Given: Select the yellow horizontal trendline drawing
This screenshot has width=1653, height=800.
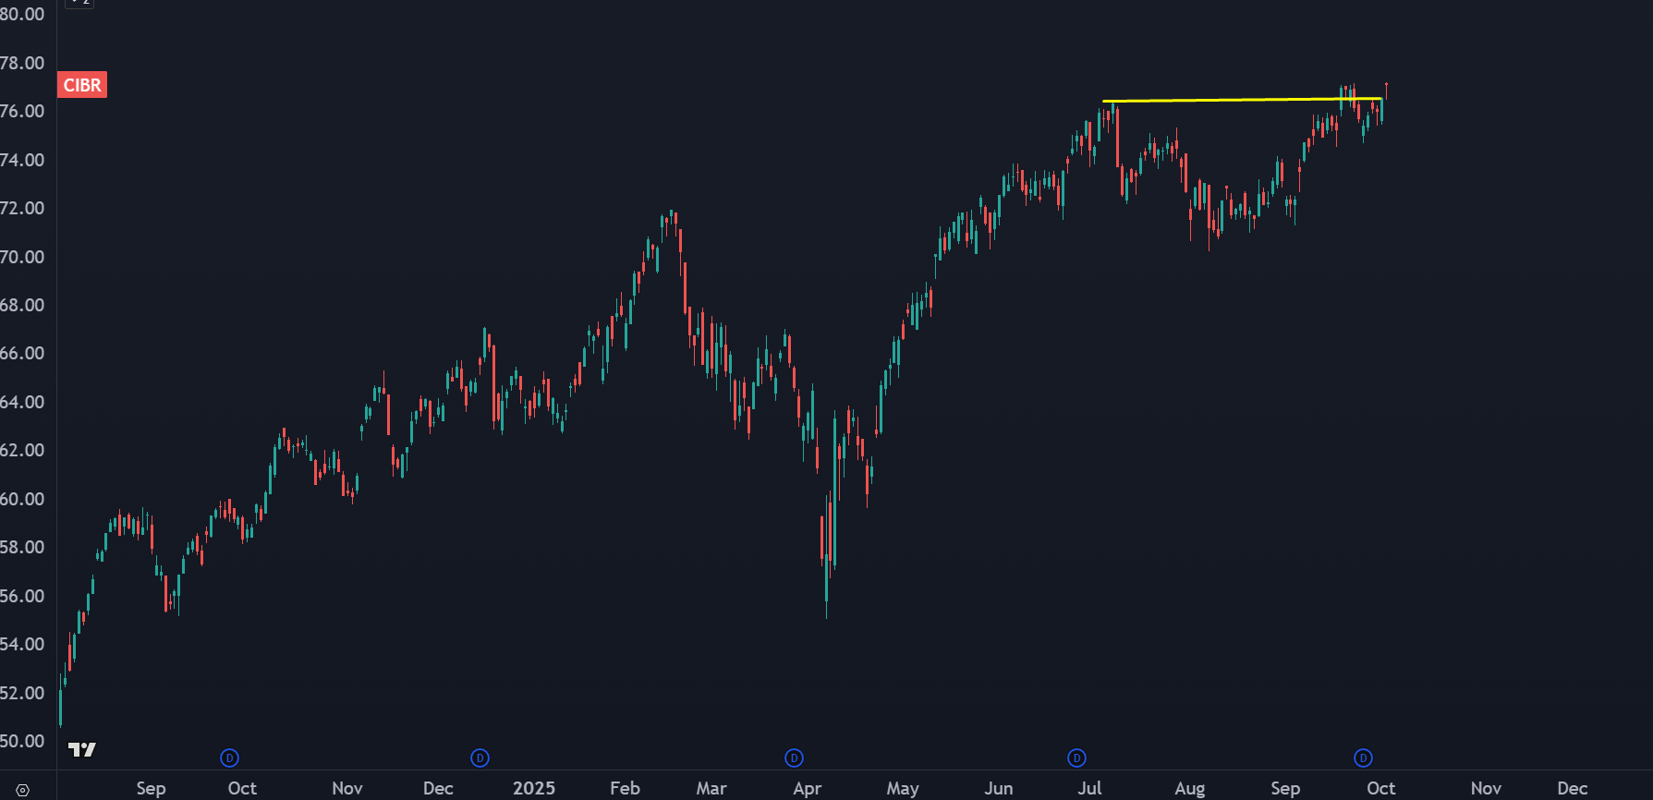Looking at the screenshot, I should (1242, 100).
